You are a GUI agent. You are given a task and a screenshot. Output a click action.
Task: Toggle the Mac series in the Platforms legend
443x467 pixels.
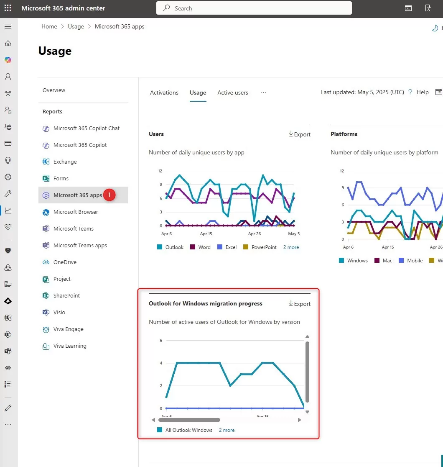[384, 261]
